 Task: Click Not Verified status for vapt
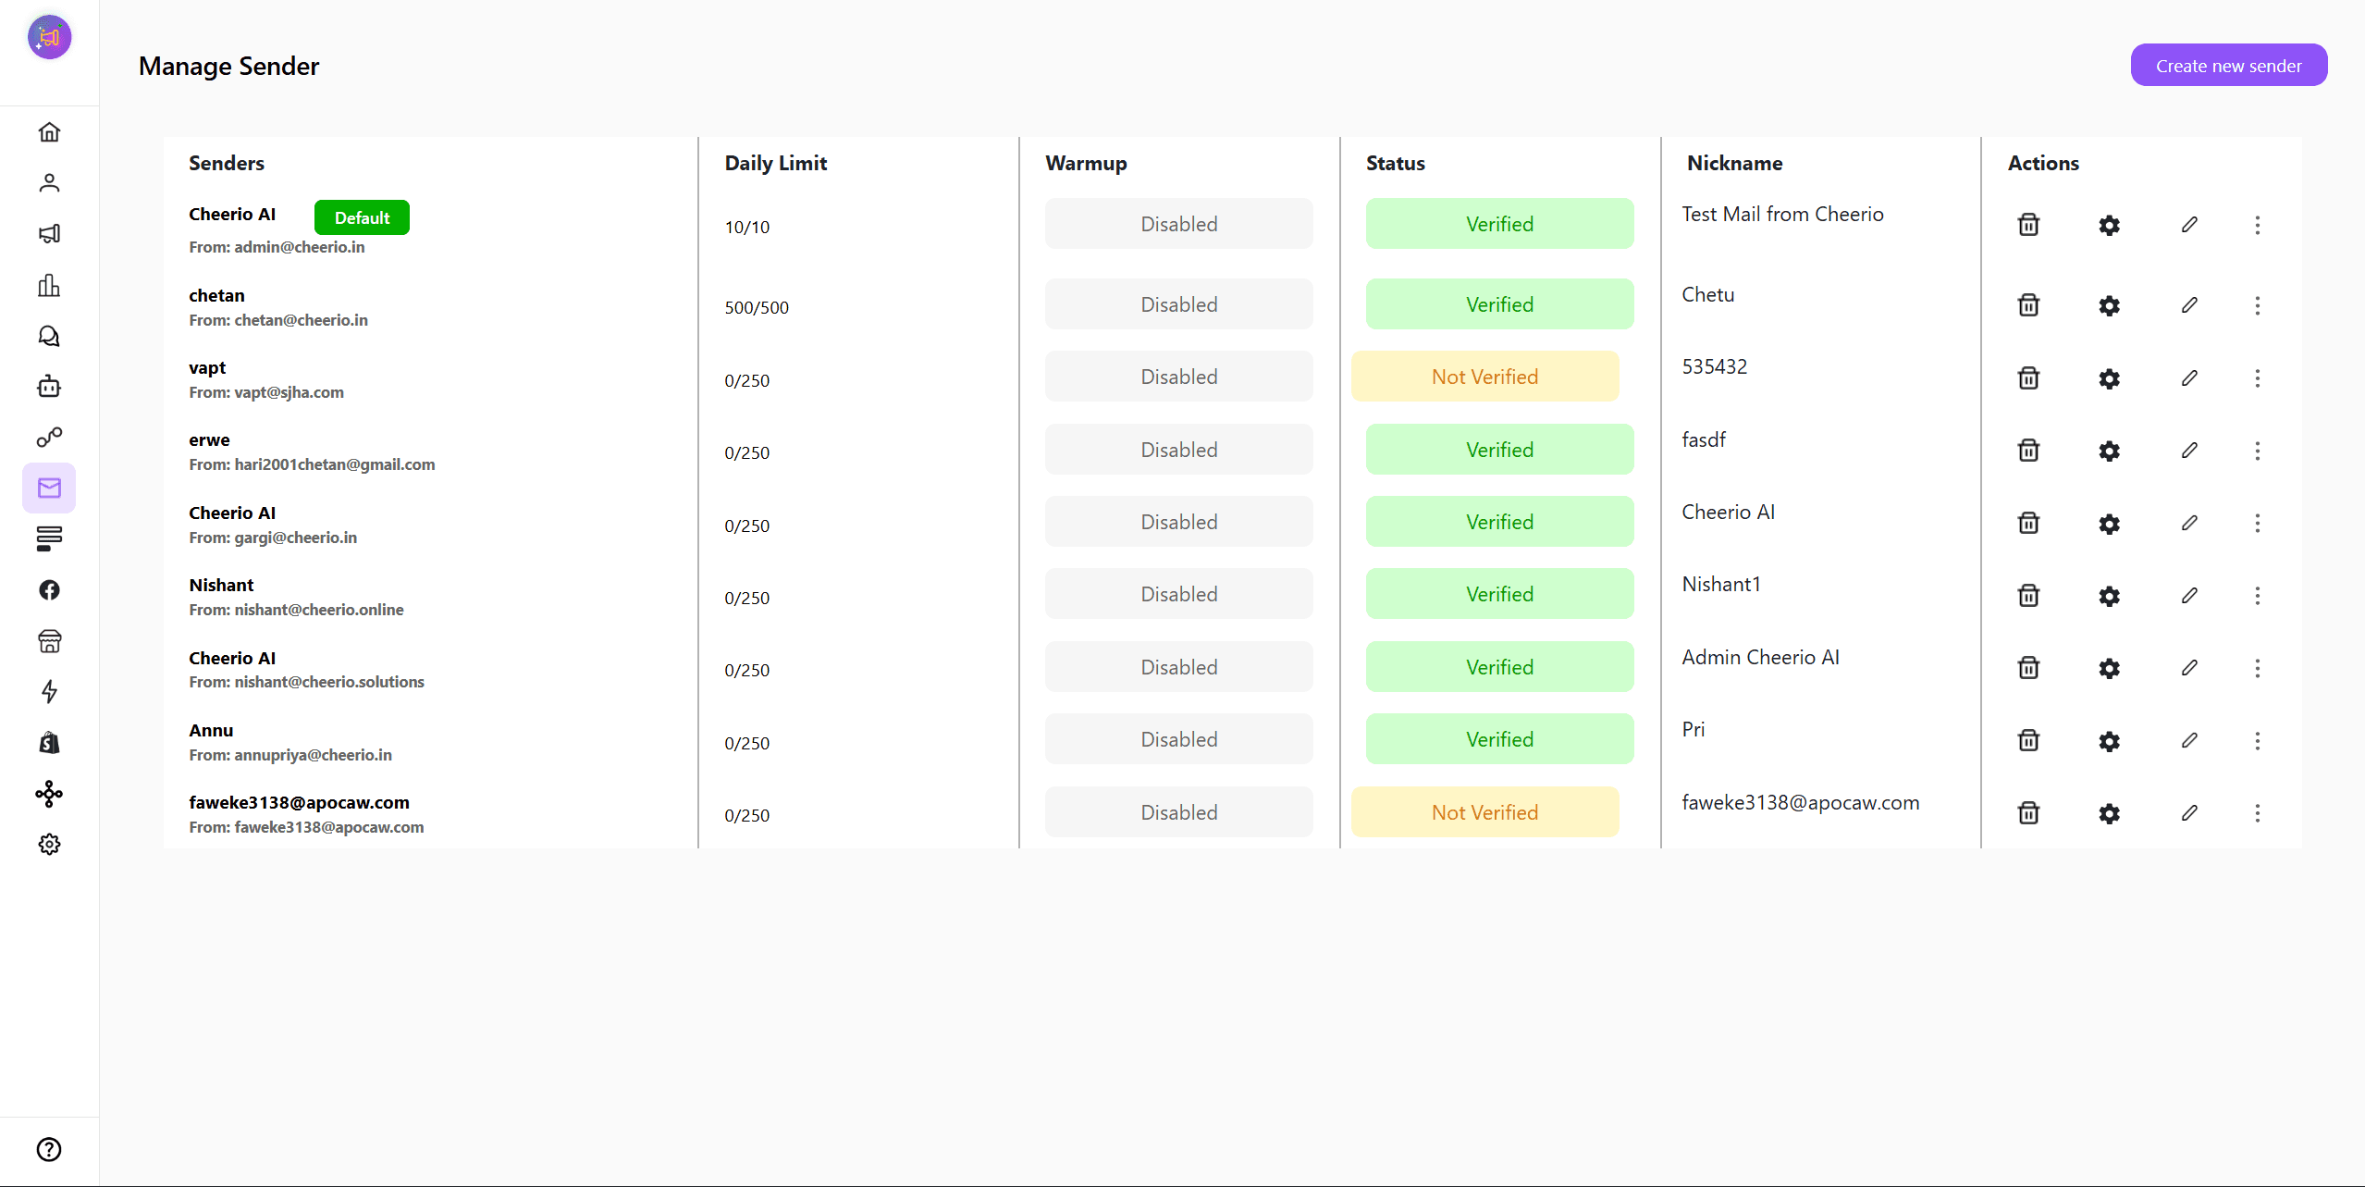coord(1484,377)
